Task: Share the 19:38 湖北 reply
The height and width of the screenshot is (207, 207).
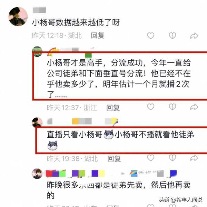Action: click(x=194, y=158)
